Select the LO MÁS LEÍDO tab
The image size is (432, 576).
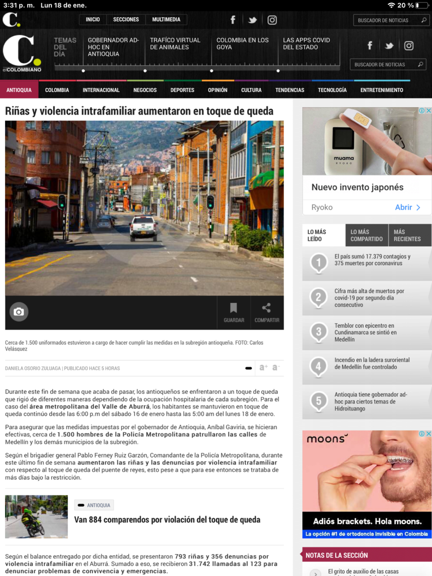[x=324, y=235]
